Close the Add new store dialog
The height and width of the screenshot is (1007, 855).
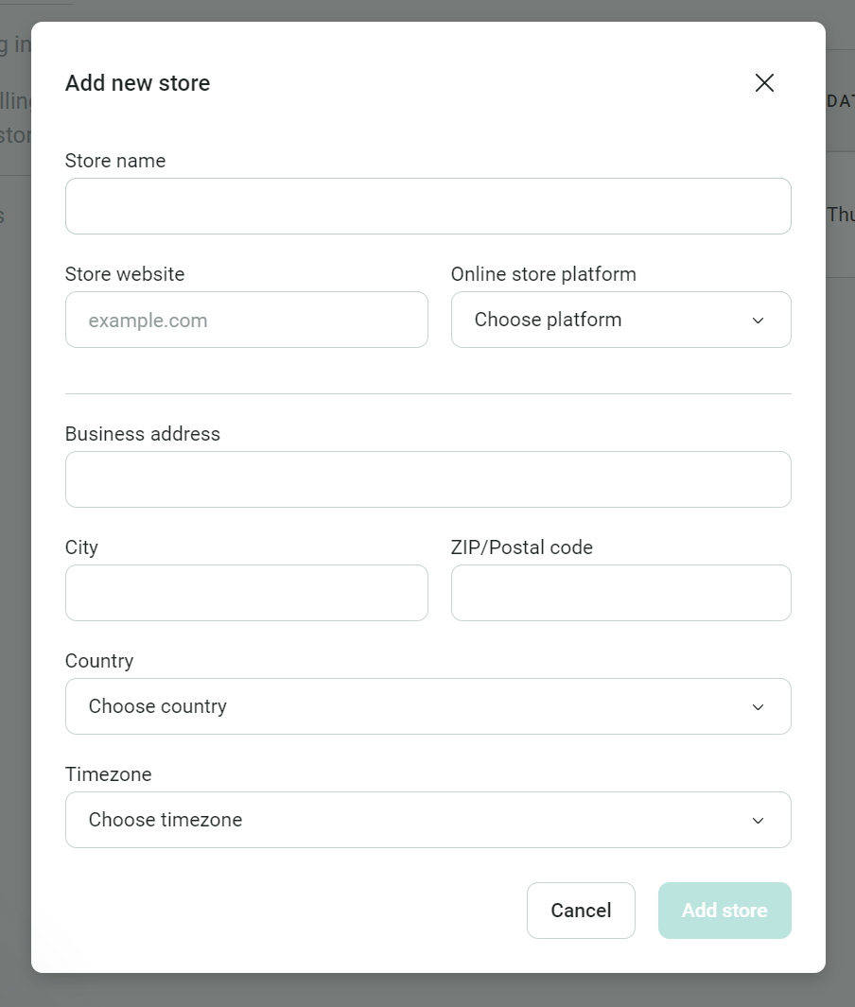click(764, 82)
